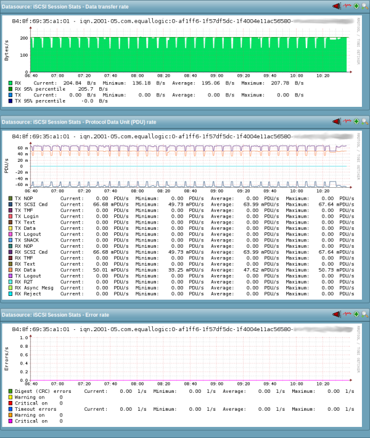The width and height of the screenshot is (370, 438).
Task: Click the blue Timeout errors color swatch
Action: pyautogui.click(x=10, y=409)
